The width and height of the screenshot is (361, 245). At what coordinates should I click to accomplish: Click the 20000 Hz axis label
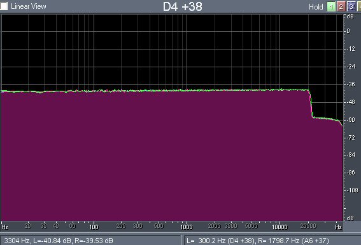(x=308, y=226)
